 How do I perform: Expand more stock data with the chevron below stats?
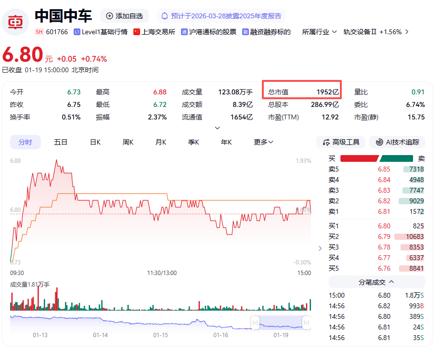217,128
